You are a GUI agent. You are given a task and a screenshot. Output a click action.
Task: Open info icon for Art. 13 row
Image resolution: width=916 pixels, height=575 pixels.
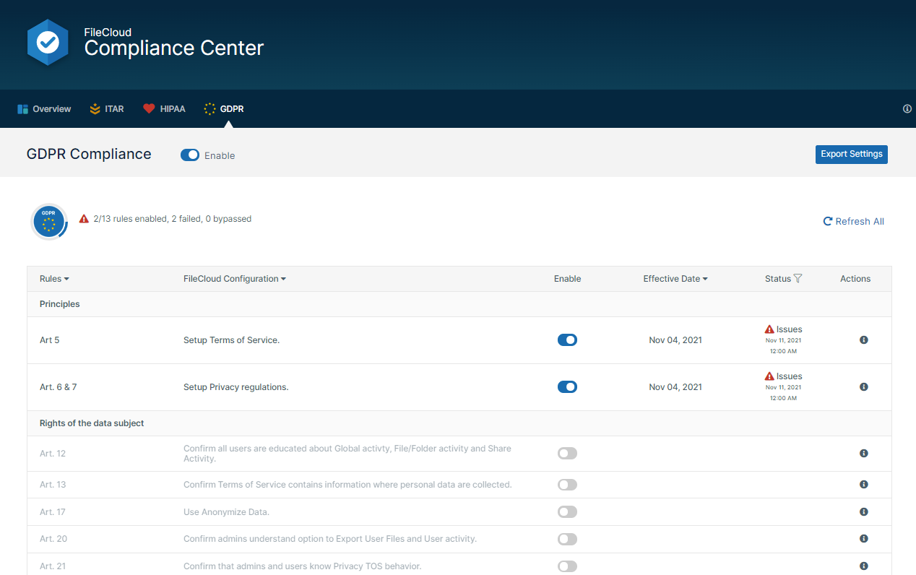[x=864, y=484]
